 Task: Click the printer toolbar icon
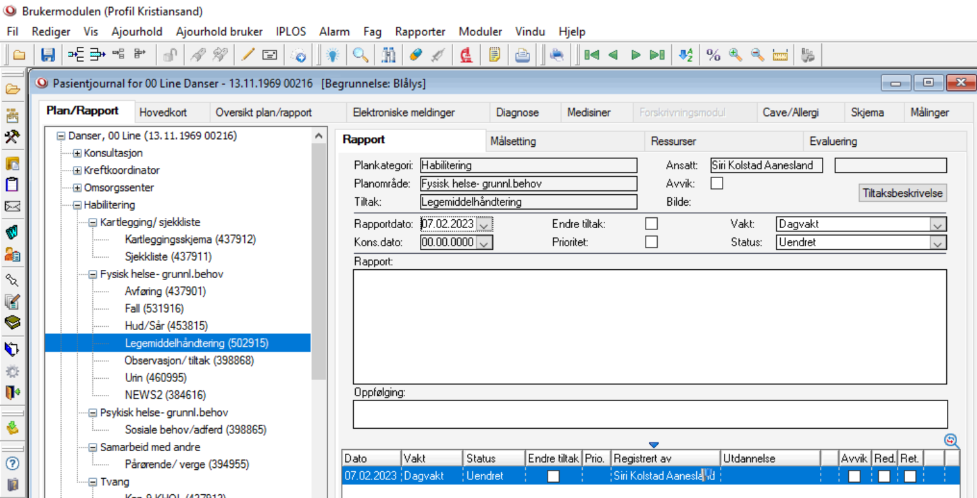point(523,55)
